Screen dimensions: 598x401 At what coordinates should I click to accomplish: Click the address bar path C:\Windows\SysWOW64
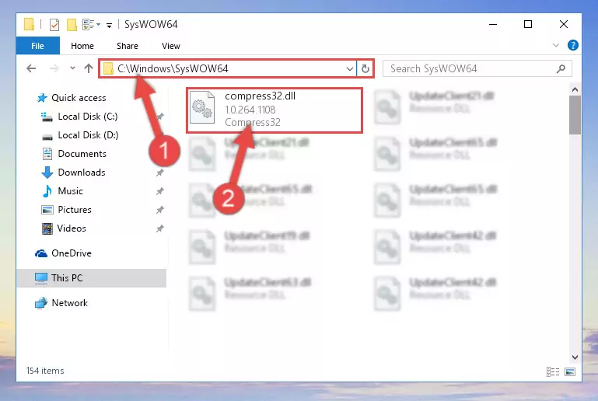click(173, 68)
